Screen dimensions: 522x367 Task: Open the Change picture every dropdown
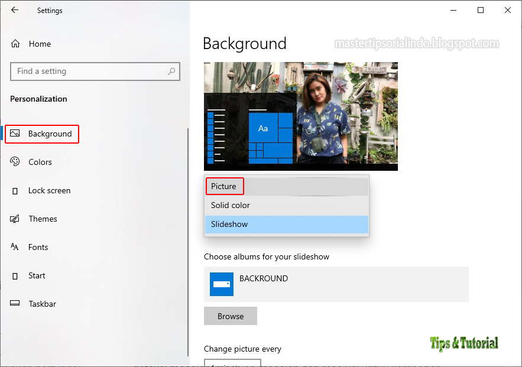(232, 363)
